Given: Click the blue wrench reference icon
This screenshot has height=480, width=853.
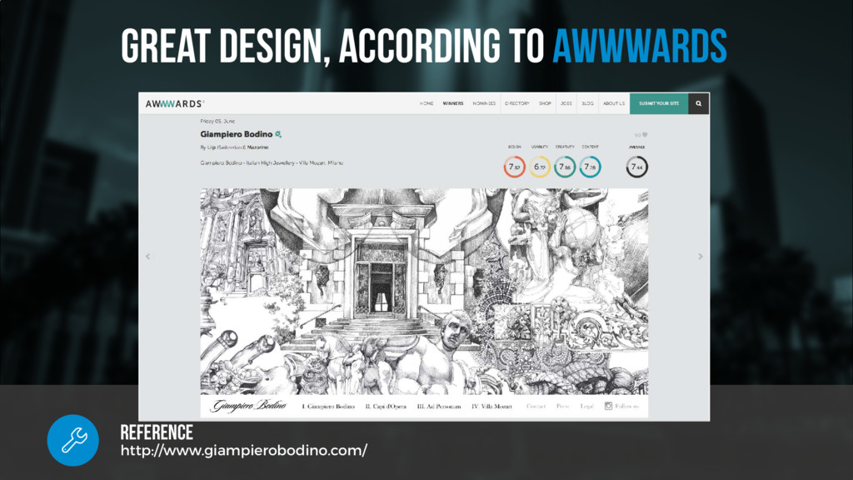Looking at the screenshot, I should click(73, 440).
